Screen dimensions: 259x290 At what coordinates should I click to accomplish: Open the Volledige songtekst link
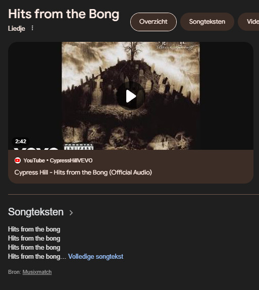click(95, 257)
